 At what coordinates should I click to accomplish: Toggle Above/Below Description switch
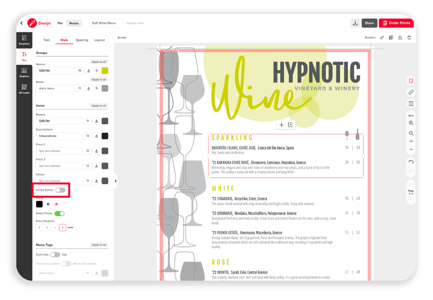pos(66,264)
